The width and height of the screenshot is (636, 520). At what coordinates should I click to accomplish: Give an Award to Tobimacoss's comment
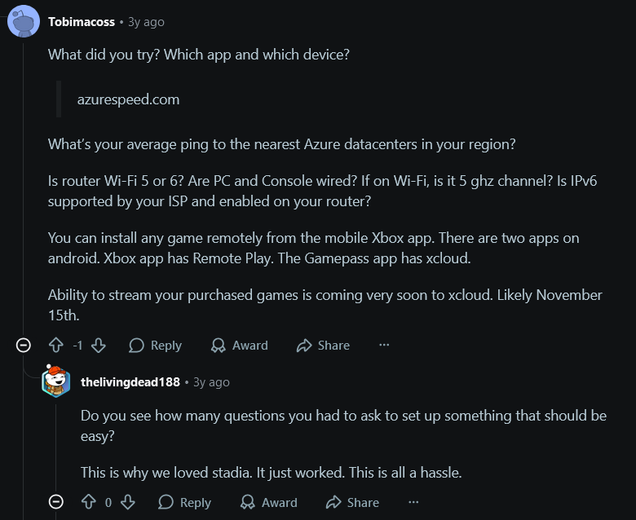tap(239, 346)
